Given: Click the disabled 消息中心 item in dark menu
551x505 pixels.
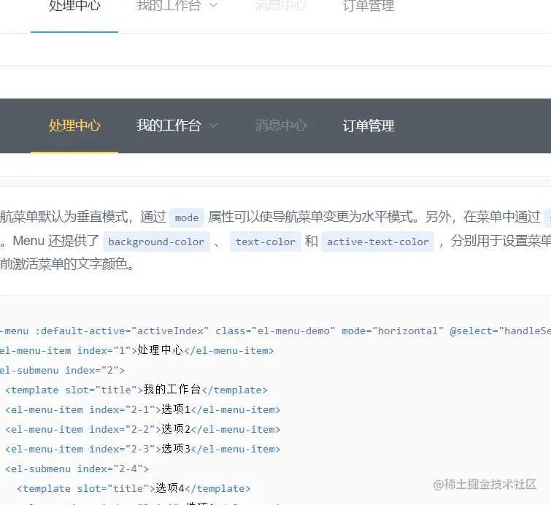Looking at the screenshot, I should 280,126.
